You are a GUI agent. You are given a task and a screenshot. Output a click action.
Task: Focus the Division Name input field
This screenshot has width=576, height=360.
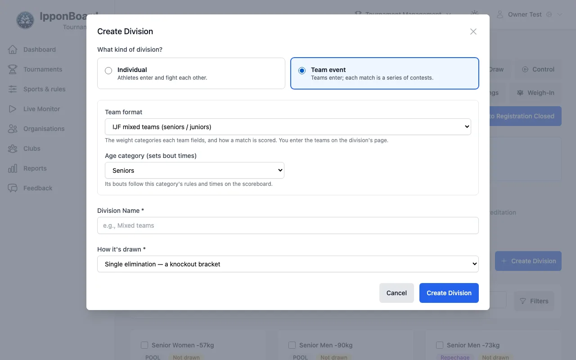pyautogui.click(x=288, y=225)
